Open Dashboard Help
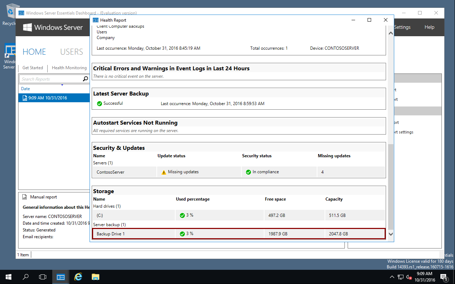Screen dimensions: 455x284 429,27
